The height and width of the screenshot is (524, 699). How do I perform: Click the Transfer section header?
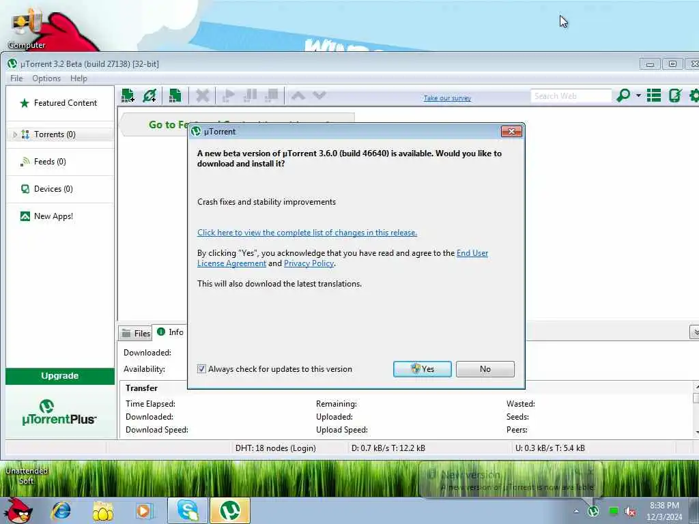click(x=141, y=388)
